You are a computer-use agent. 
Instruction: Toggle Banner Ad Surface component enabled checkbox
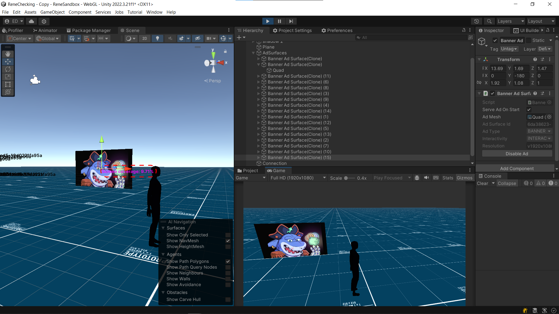tap(493, 93)
